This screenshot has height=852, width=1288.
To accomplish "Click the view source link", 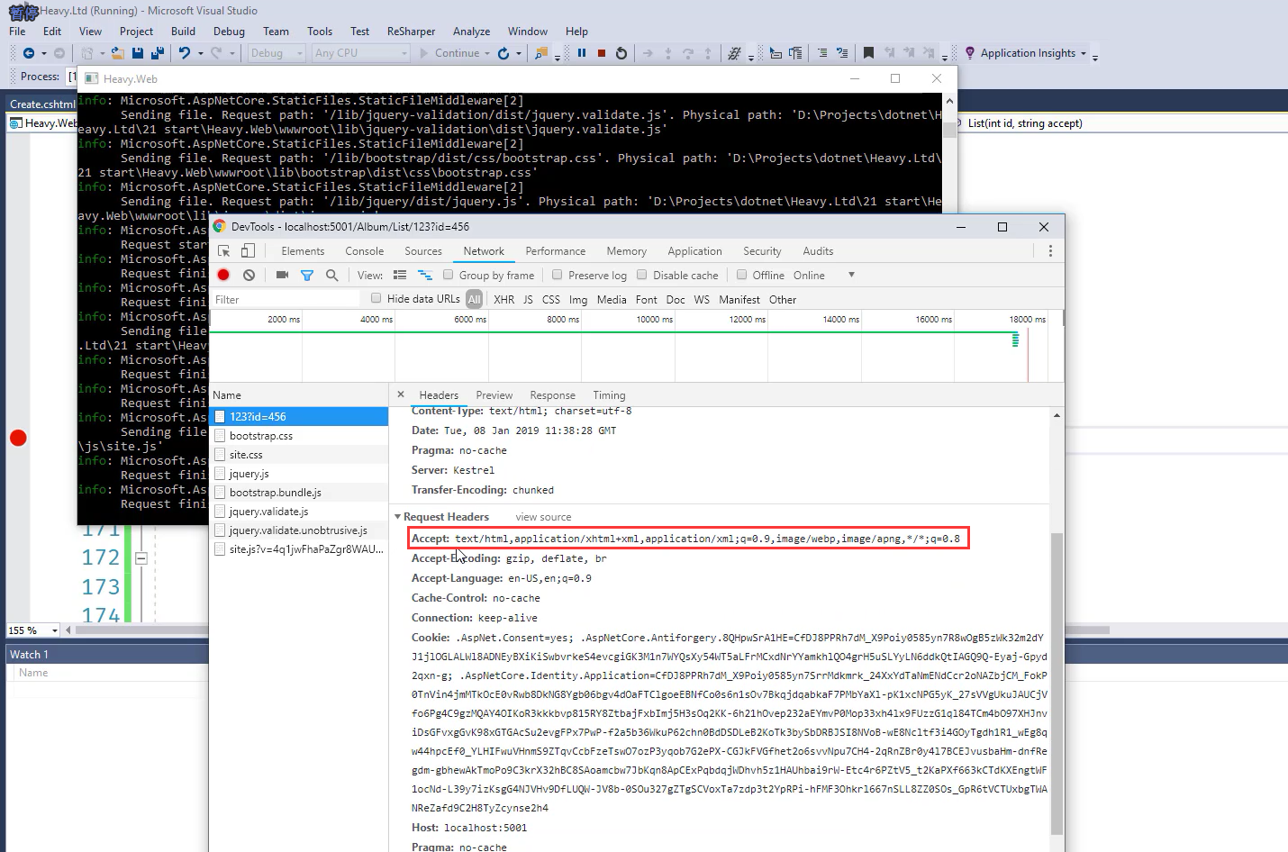I will pos(543,517).
